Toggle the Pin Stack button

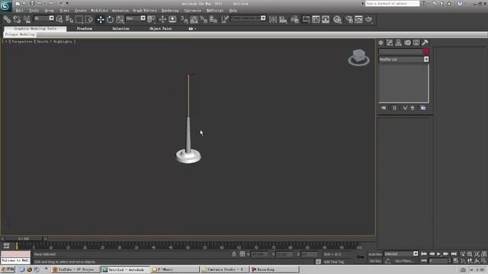point(384,108)
